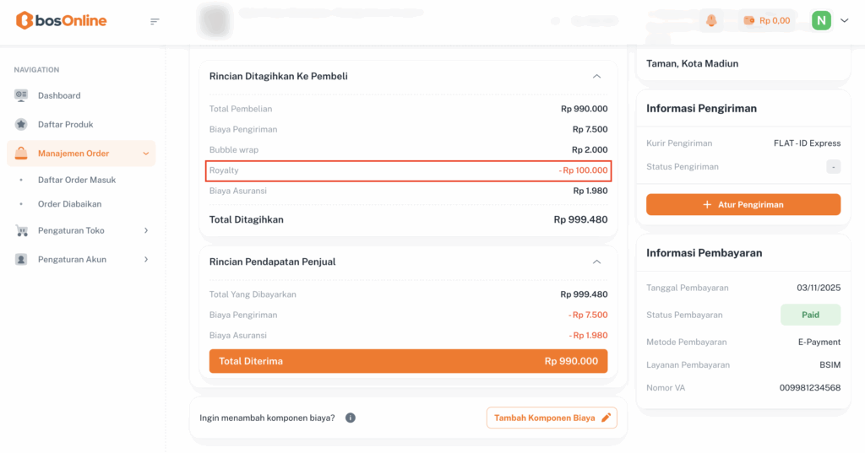The image size is (865, 453).
Task: Collapse Rincian Ditagihkan Ke Pembeli section
Action: [x=596, y=76]
